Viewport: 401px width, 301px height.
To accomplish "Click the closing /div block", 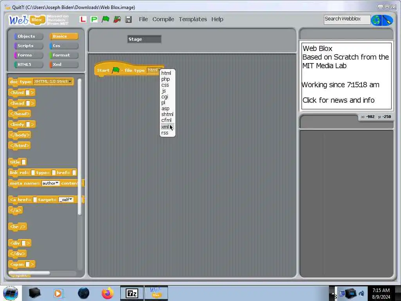I will coord(17,254).
